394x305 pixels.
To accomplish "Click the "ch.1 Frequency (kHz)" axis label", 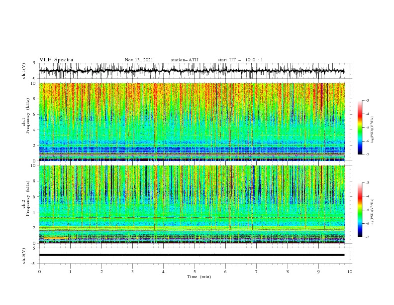I will click(26, 116).
